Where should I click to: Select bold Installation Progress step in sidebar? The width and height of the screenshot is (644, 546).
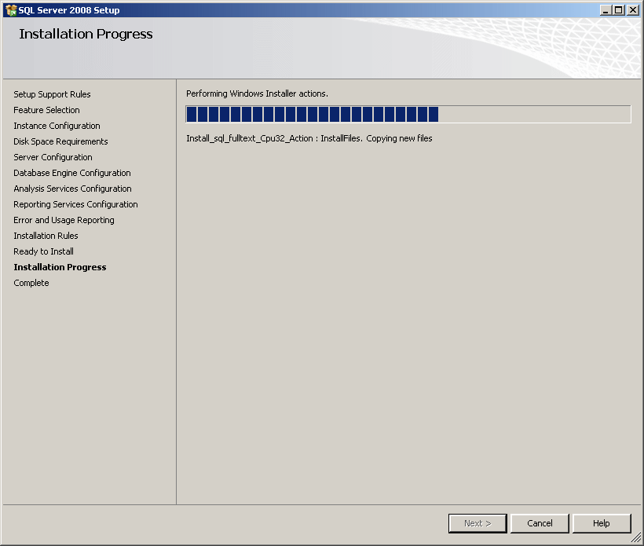60,267
